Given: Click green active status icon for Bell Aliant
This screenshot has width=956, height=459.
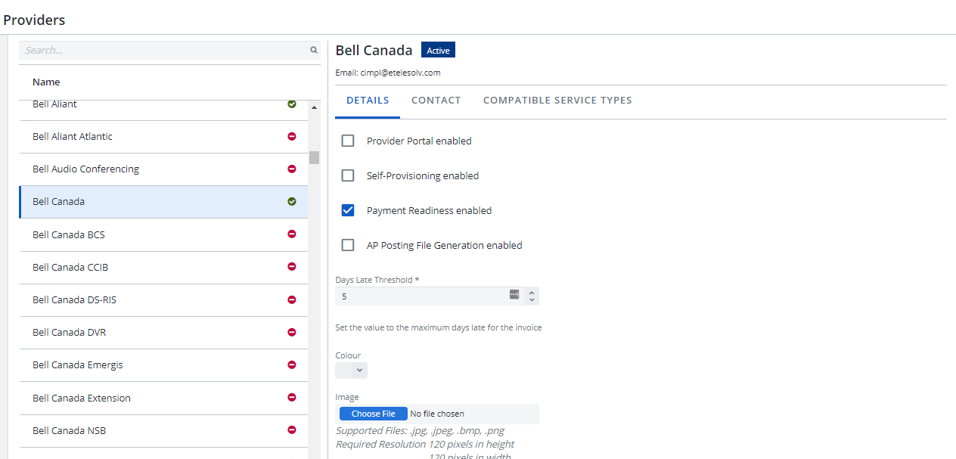Looking at the screenshot, I should (x=292, y=104).
